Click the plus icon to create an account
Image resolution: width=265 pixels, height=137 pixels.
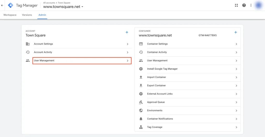127,32
